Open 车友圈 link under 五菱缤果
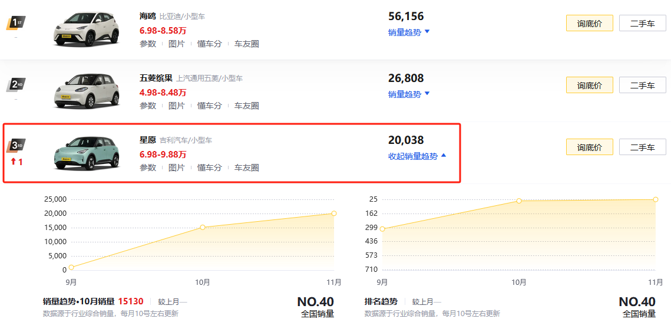Viewport: 671px width, 335px height. point(246,106)
